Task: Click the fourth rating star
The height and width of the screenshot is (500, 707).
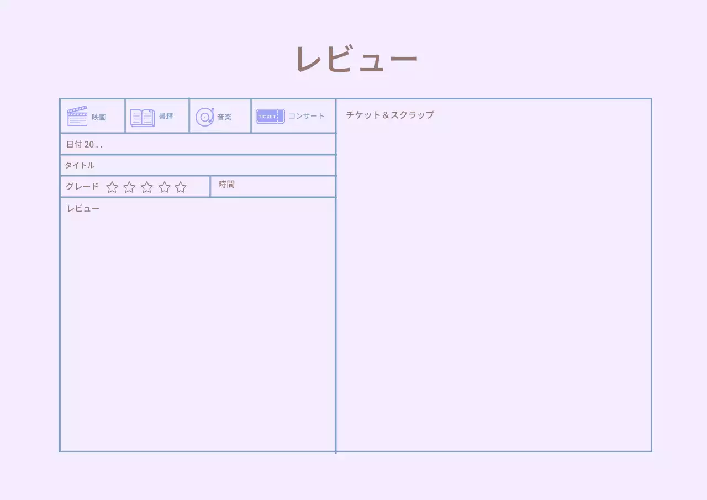Action: pyautogui.click(x=164, y=187)
